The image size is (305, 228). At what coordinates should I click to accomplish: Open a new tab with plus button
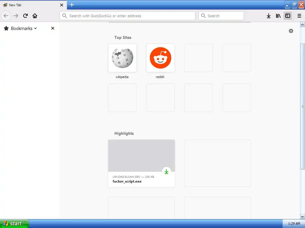tap(72, 5)
